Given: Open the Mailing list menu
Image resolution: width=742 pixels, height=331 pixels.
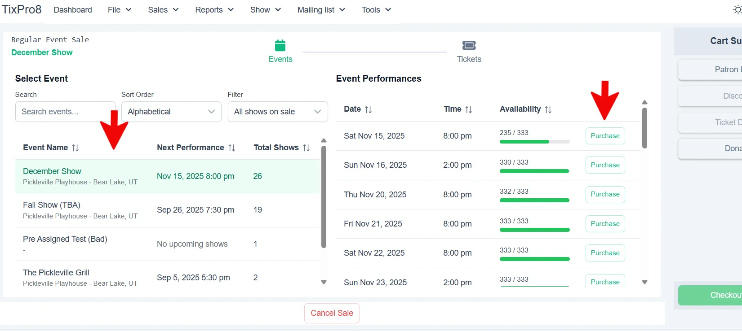Looking at the screenshot, I should point(321,10).
